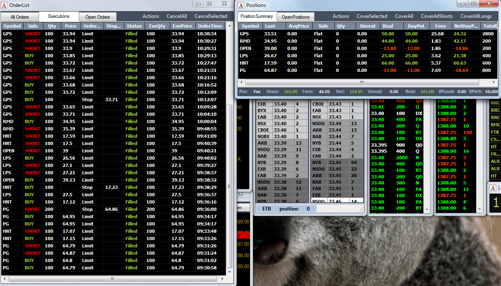Select the HNT row in Positions summary
Screen dimensions: 501x286
point(368,63)
